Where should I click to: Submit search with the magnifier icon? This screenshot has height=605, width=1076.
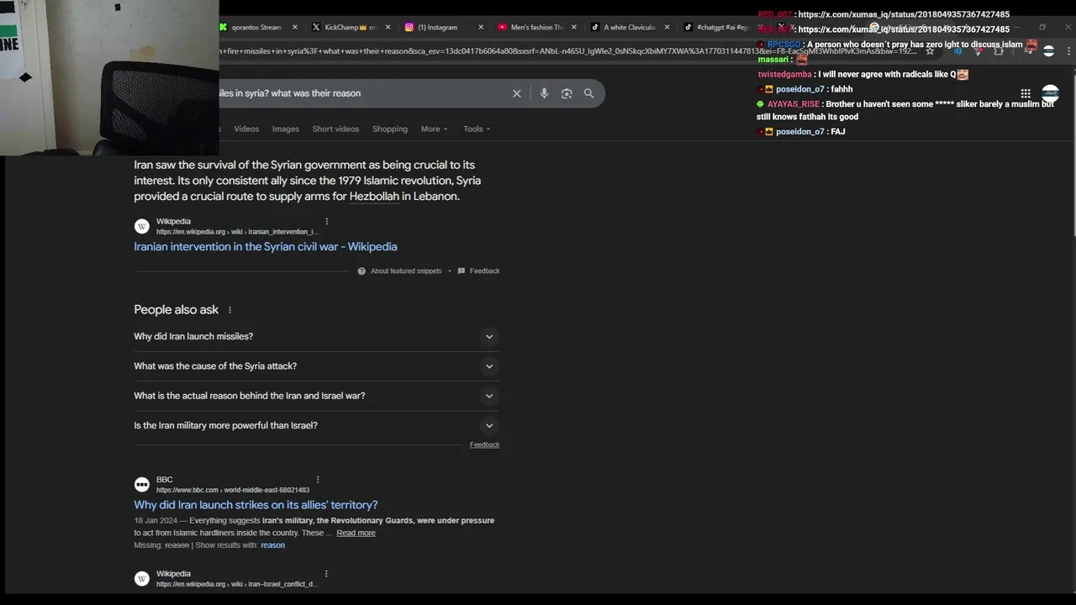pyautogui.click(x=588, y=93)
